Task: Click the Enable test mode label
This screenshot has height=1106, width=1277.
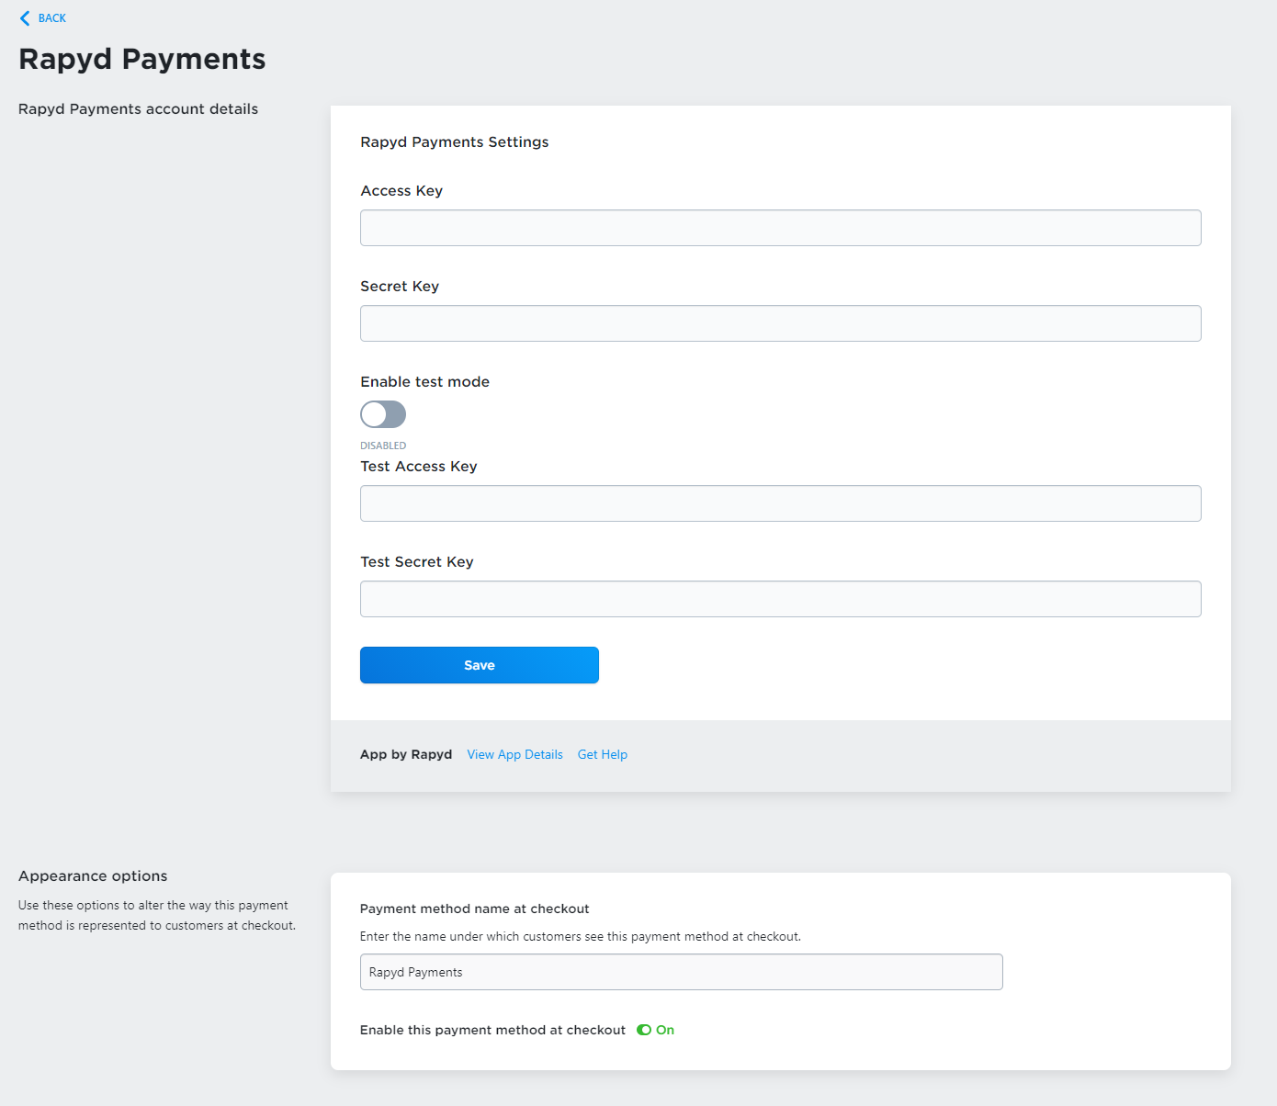Action: [x=424, y=382]
